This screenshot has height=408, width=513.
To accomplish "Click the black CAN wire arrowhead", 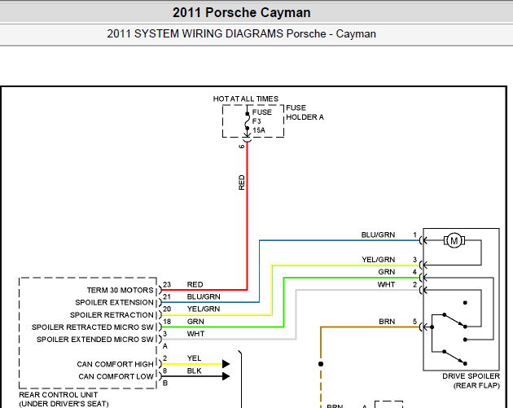I will coord(226,376).
